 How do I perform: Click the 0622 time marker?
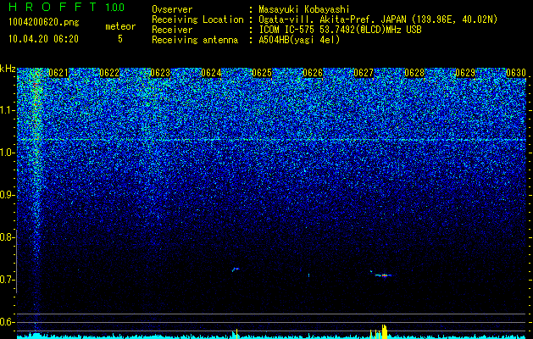pyautogui.click(x=109, y=73)
